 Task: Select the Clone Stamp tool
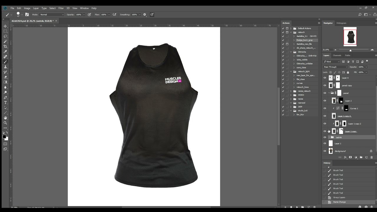[x=5, y=67]
